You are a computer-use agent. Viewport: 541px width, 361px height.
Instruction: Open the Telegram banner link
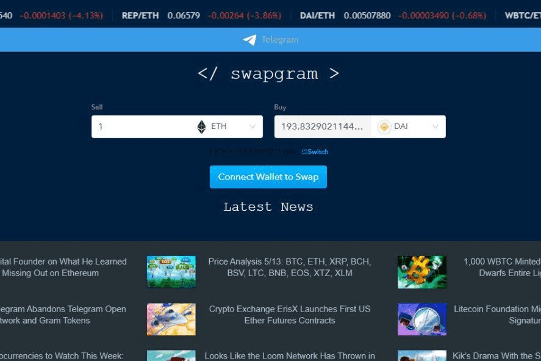point(271,40)
